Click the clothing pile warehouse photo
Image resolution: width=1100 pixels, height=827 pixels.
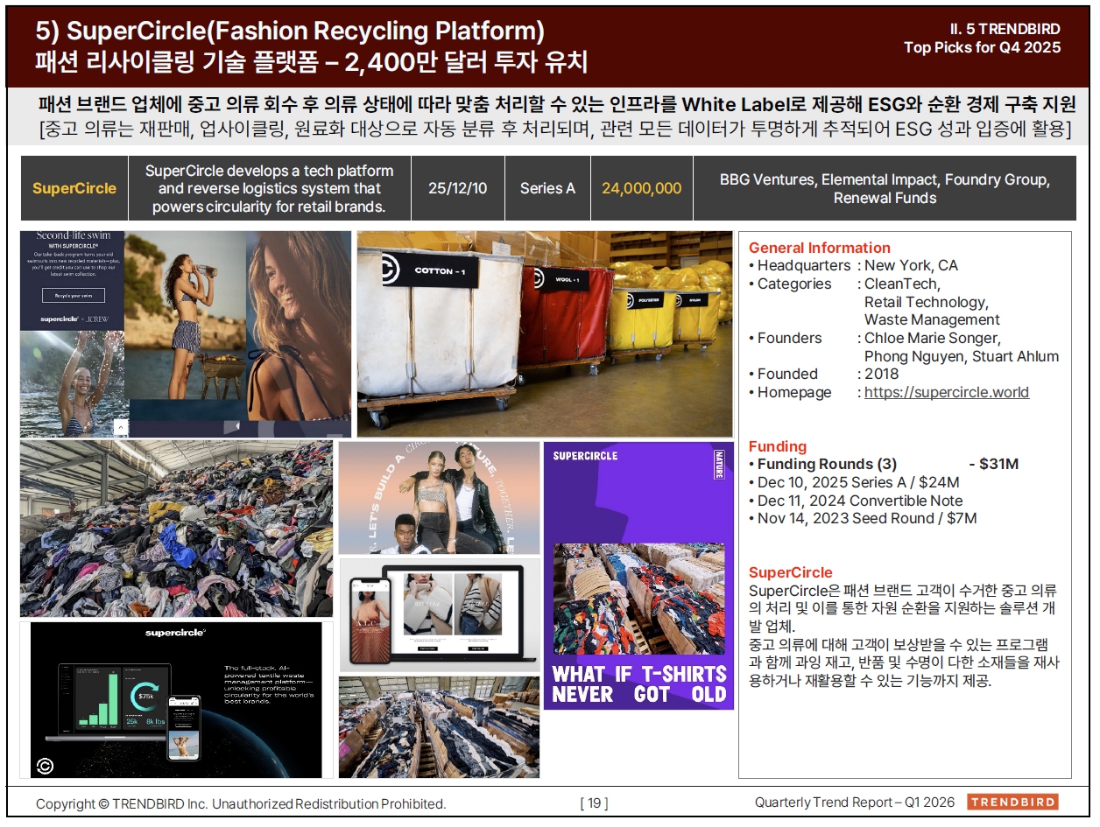pyautogui.click(x=176, y=529)
